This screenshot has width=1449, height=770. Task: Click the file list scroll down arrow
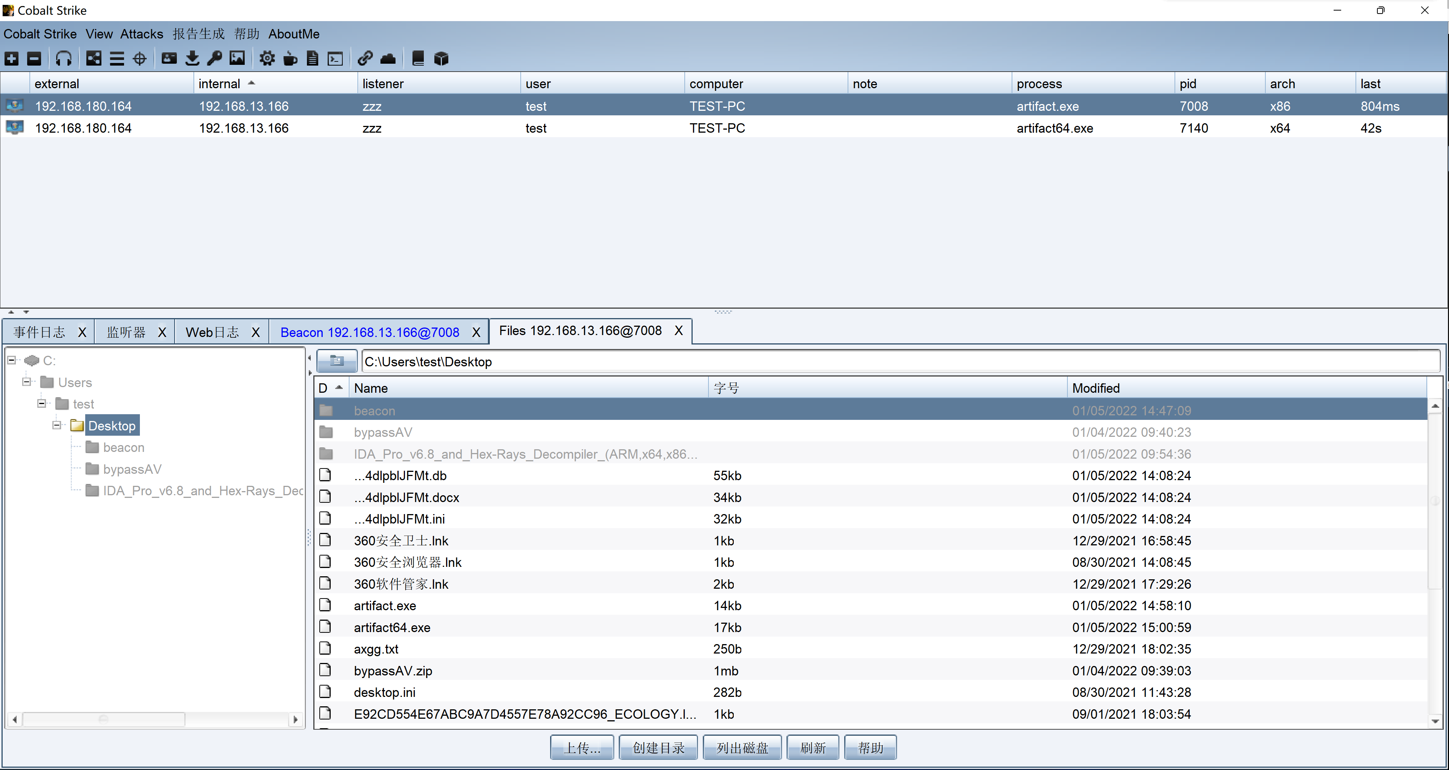coord(1435,721)
